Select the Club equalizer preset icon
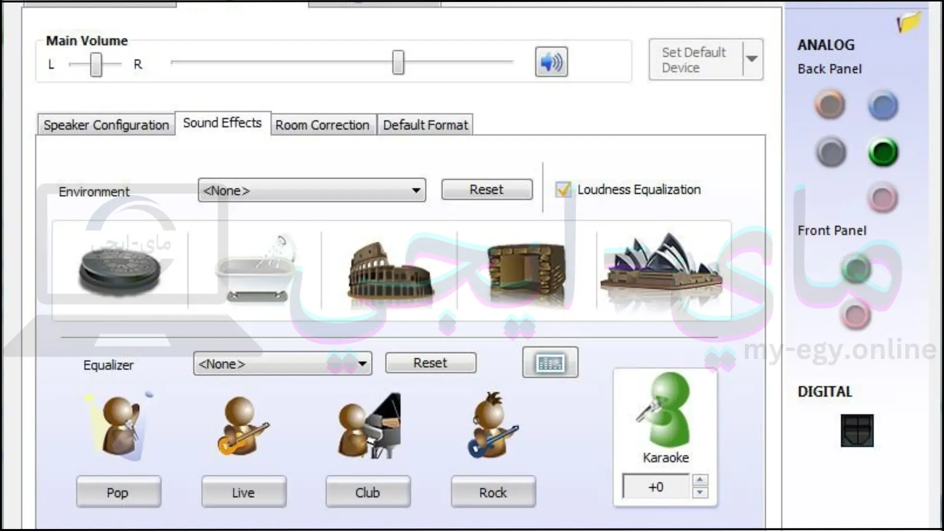The width and height of the screenshot is (944, 531). [x=368, y=425]
